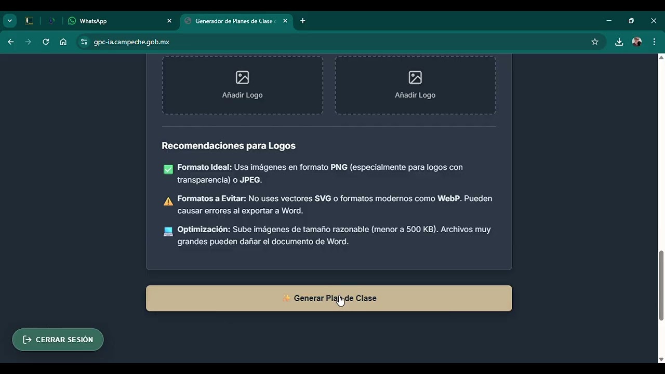Click the green checkmark next to Formato Ideal
The image size is (665, 374).
click(168, 170)
